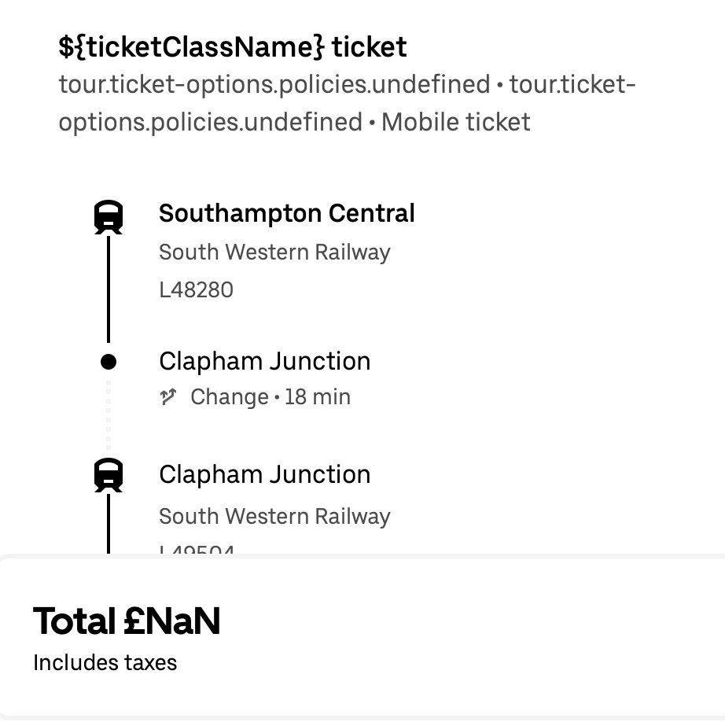Click the partially hidden service code above Total
Viewport: 725px width, 722px height.
click(x=197, y=550)
